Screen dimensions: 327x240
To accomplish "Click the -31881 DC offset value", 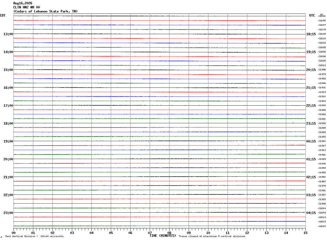I will click(322, 119).
